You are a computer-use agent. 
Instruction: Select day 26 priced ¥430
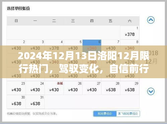coord(73,88)
